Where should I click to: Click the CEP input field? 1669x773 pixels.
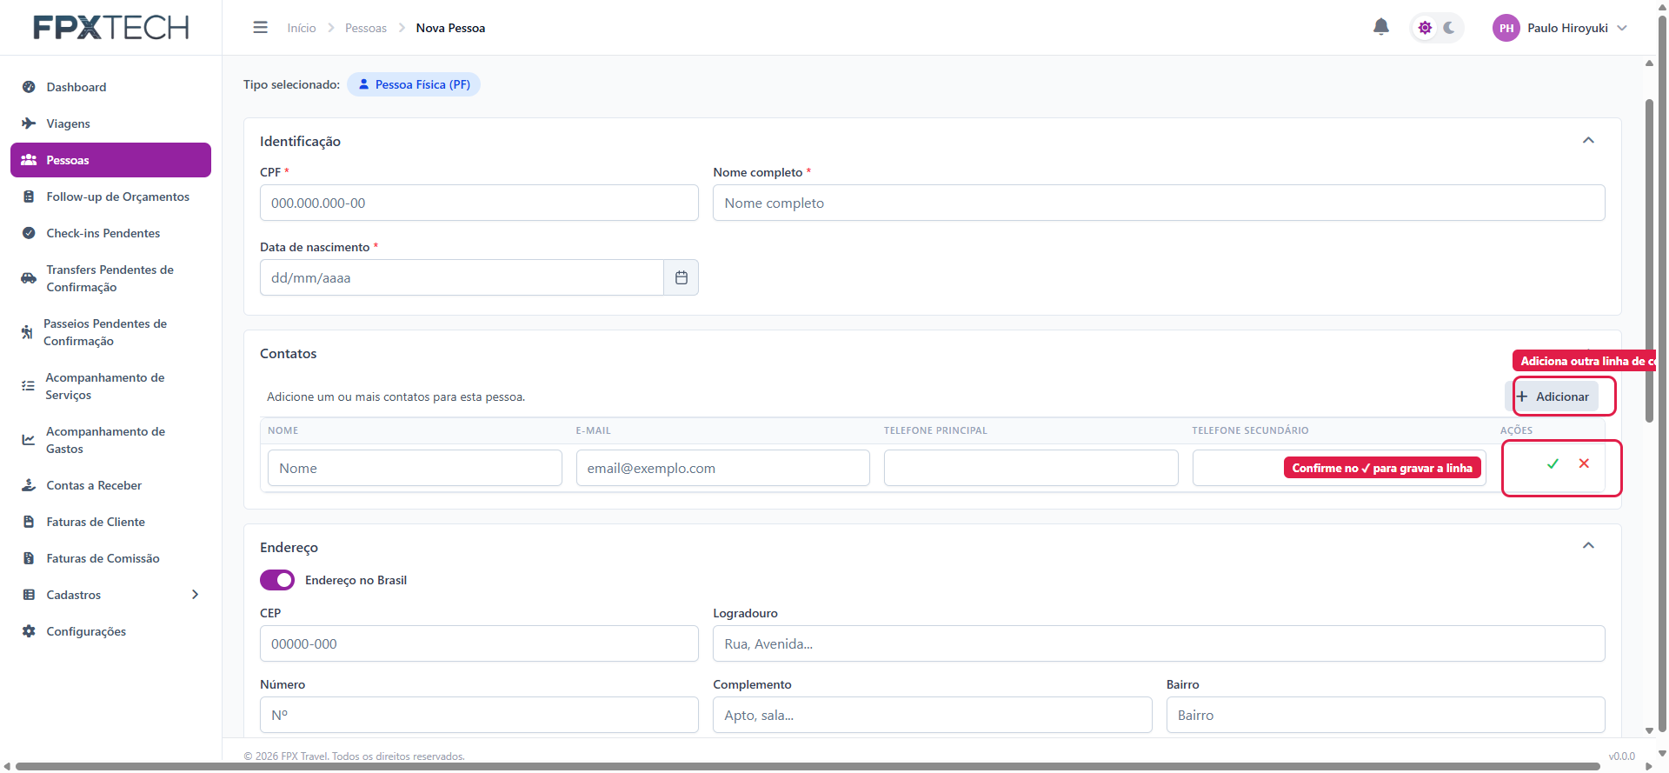[479, 643]
